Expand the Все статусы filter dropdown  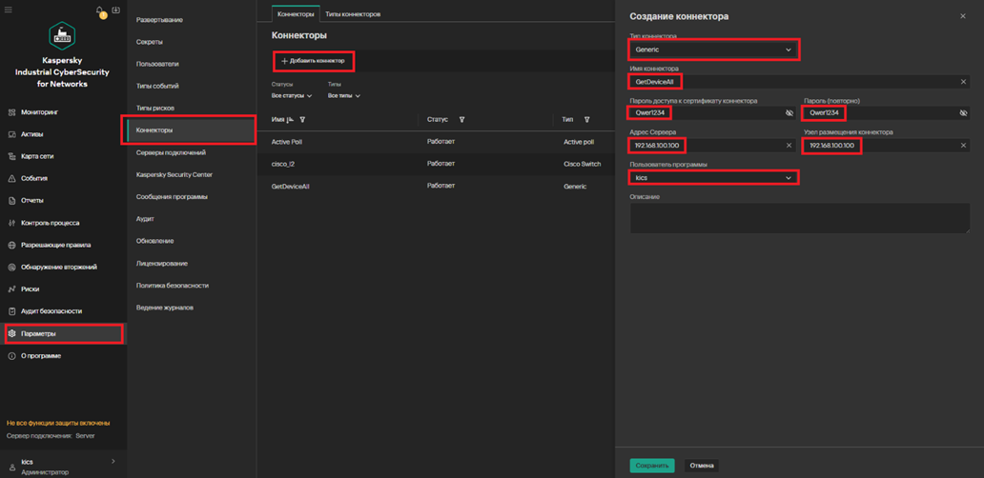[x=292, y=96]
